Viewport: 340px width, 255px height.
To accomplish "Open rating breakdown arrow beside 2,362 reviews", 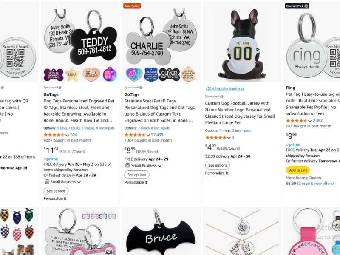I will point(309,121).
